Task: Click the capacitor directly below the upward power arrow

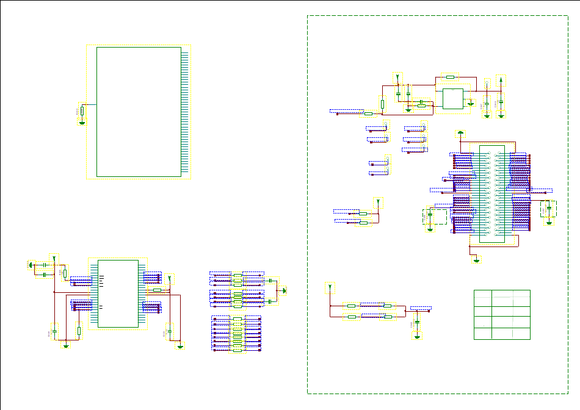Action: (x=501, y=102)
